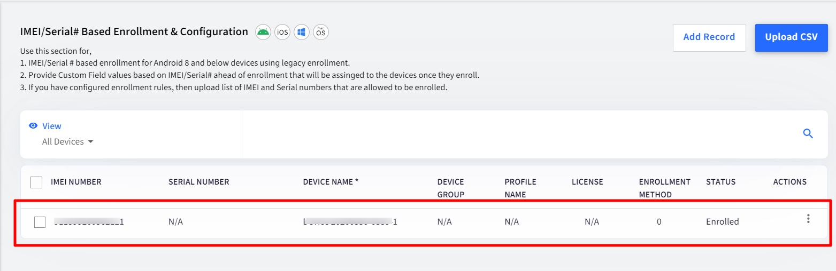Viewport: 836px width, 271px height.
Task: Click the eye icon beside View
Action: point(33,126)
